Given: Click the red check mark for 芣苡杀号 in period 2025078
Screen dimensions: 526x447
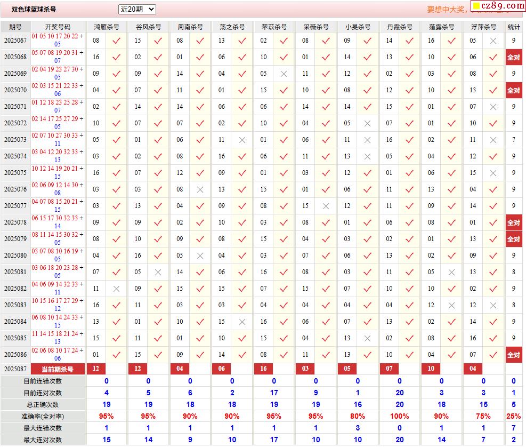Looking at the screenshot, I should pyautogui.click(x=284, y=222).
